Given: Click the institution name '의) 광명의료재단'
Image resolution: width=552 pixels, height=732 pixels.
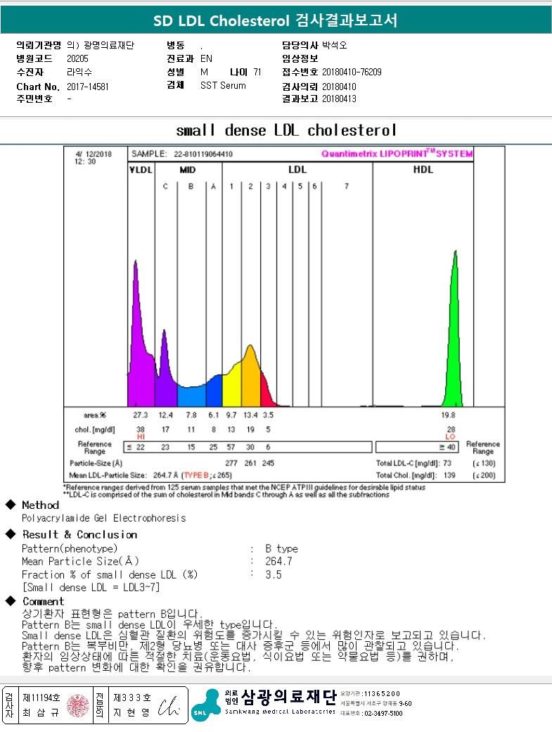Looking at the screenshot, I should 101,45.
